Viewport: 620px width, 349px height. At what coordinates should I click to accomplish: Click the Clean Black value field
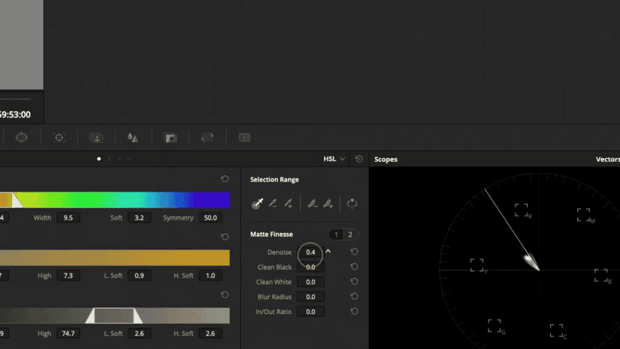[311, 267]
